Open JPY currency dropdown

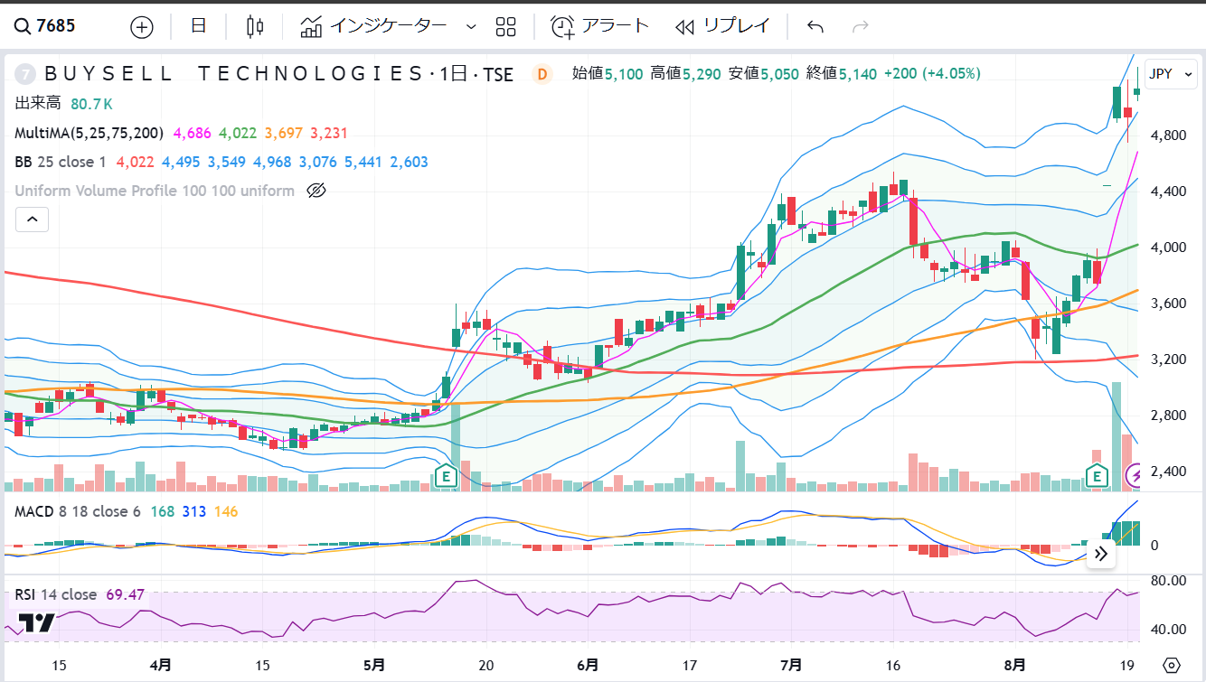pos(1170,73)
